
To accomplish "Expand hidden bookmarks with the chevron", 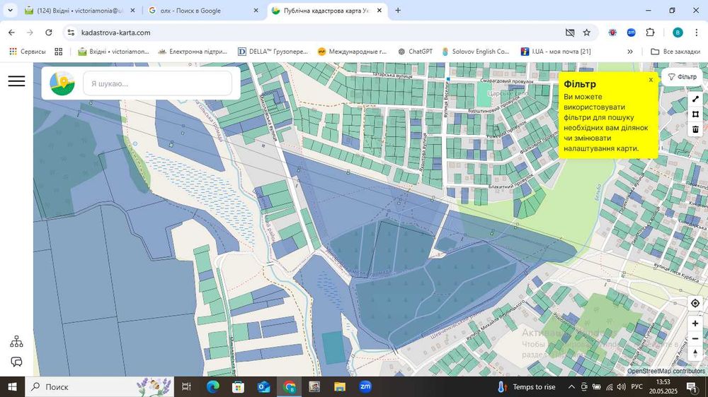I will [x=630, y=52].
